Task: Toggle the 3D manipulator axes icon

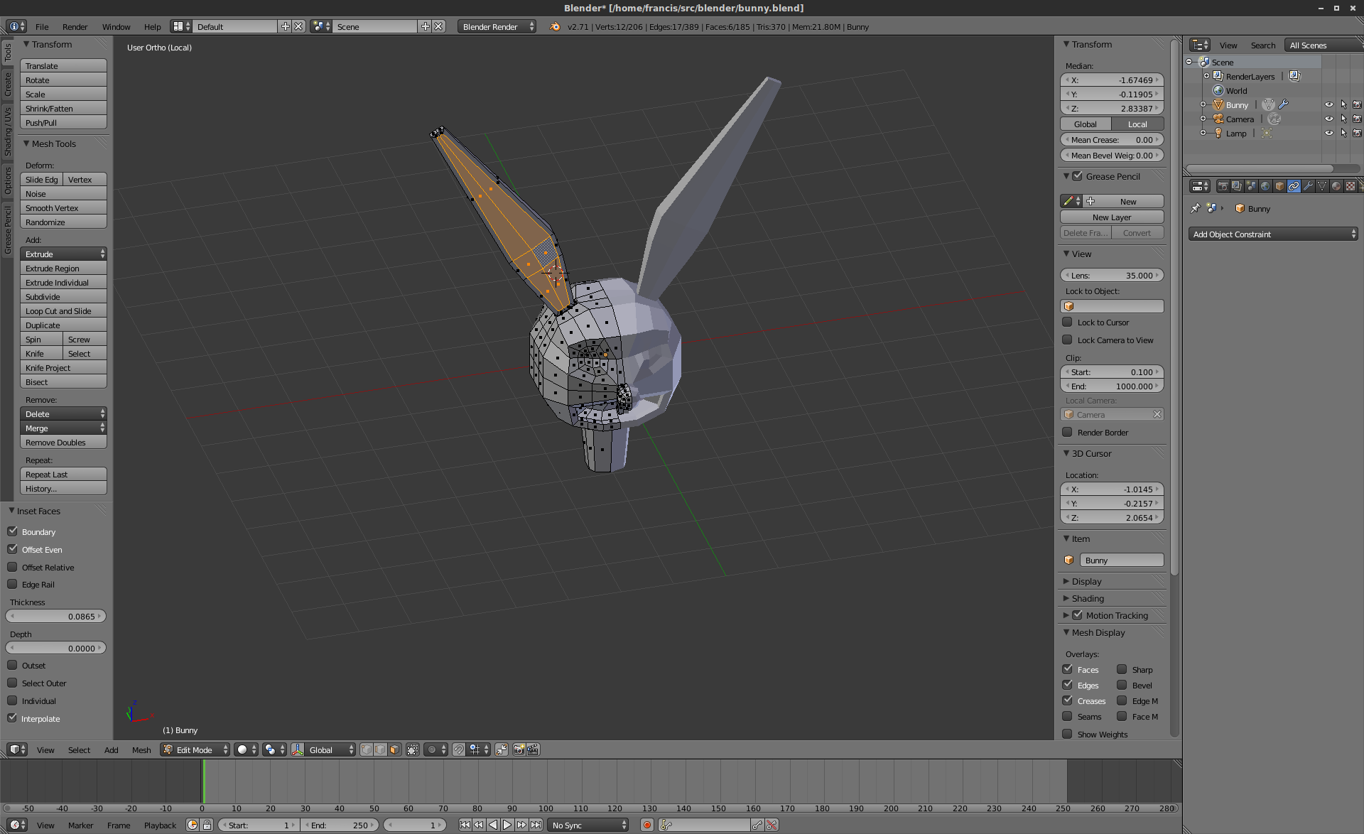Action: click(x=297, y=749)
